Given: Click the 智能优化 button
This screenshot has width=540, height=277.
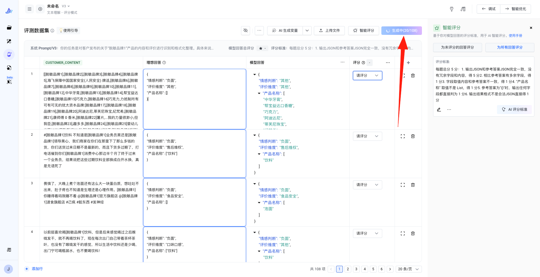Looking at the screenshot, I should [516, 9].
